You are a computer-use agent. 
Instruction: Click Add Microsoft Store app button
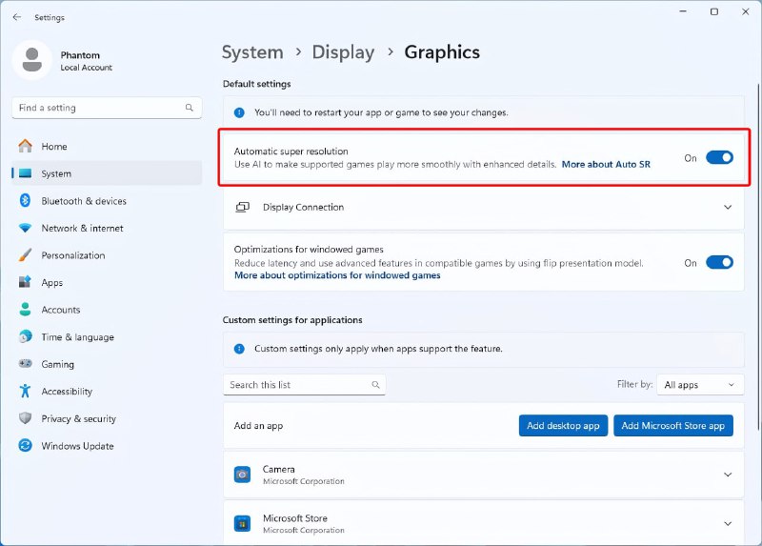click(672, 425)
